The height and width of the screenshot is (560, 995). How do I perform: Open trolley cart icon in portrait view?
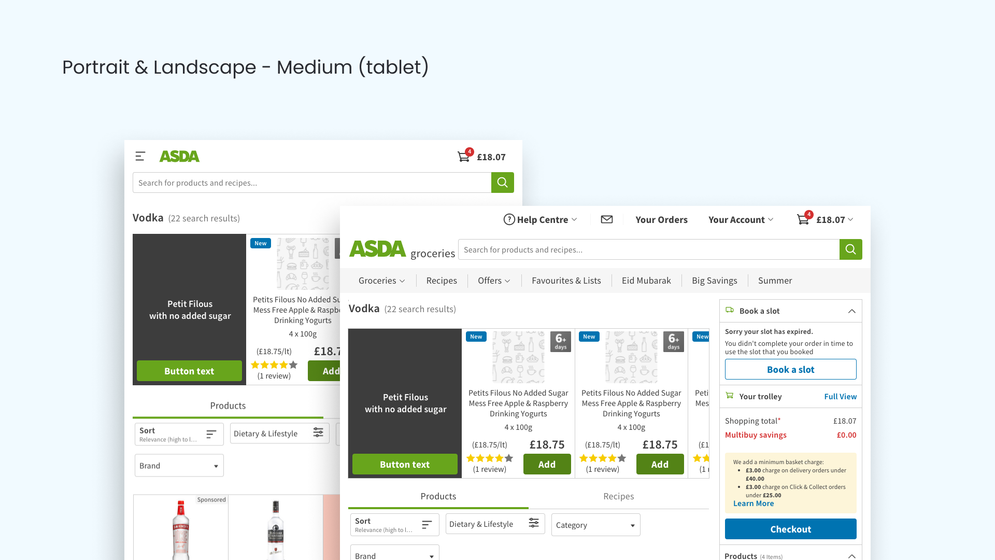click(464, 157)
